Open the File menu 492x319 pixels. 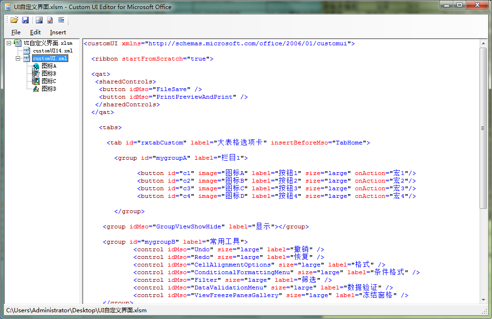coord(16,32)
